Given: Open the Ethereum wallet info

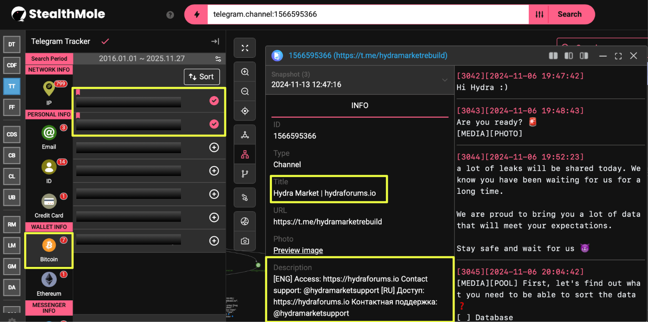Looking at the screenshot, I should (49, 280).
